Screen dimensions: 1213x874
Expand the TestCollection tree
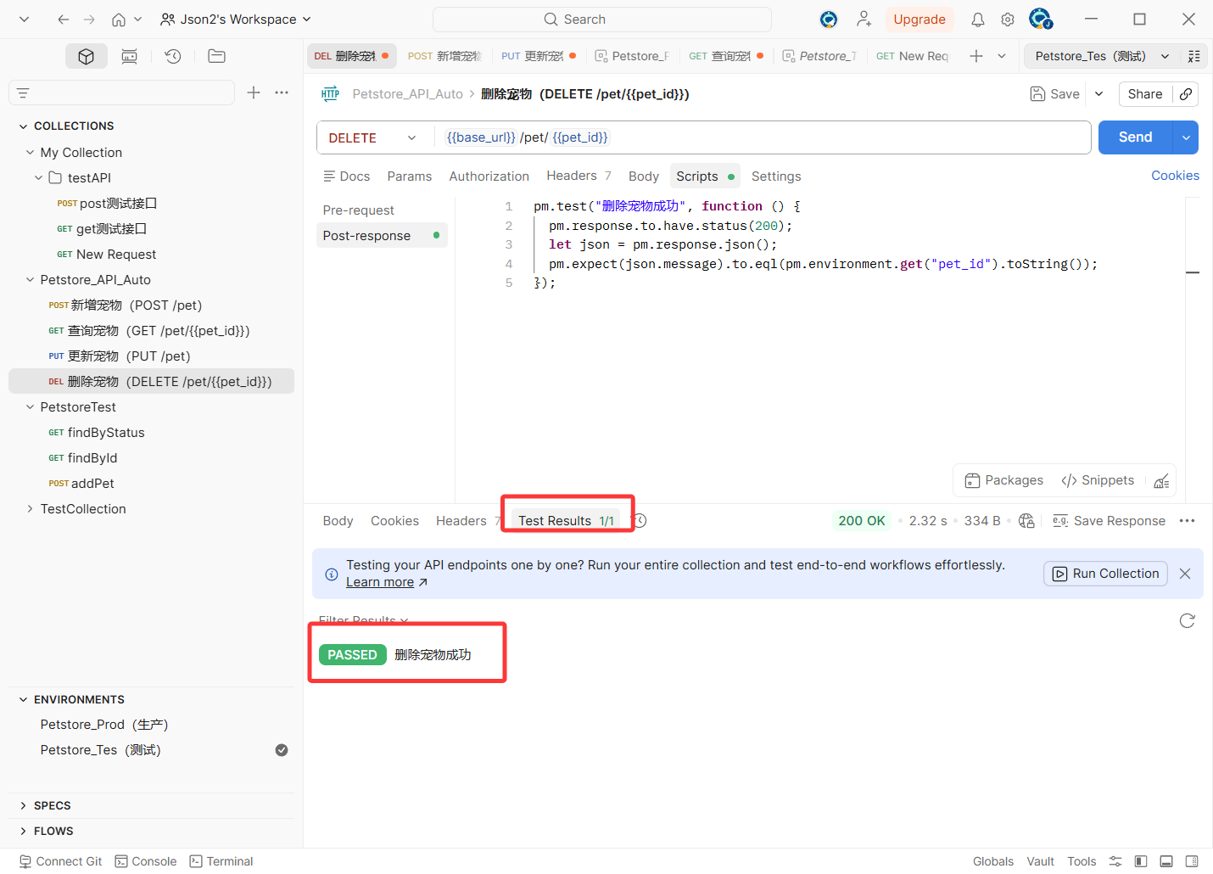(31, 509)
